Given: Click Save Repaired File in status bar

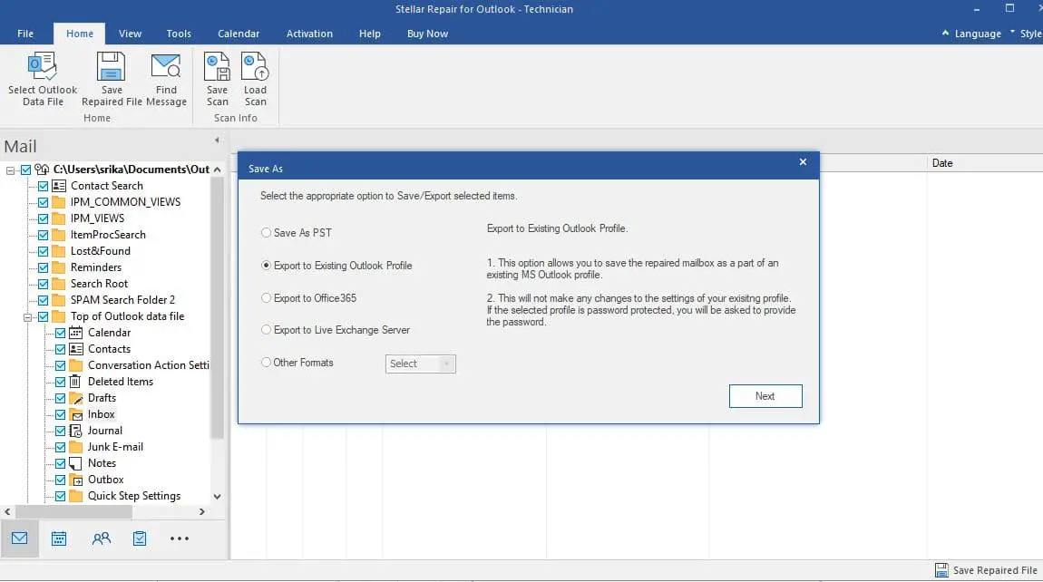Looking at the screenshot, I should (987, 570).
